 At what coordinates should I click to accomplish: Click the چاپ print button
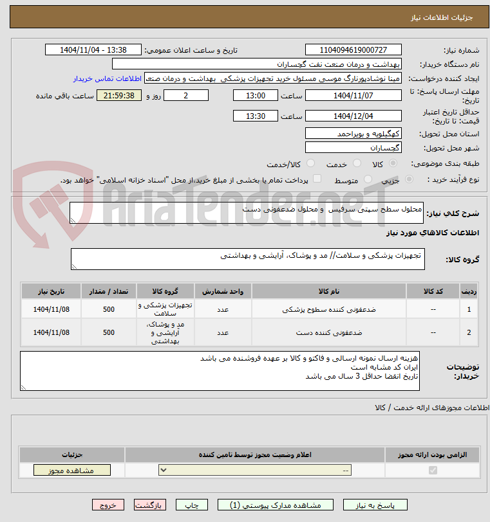coord(192,505)
